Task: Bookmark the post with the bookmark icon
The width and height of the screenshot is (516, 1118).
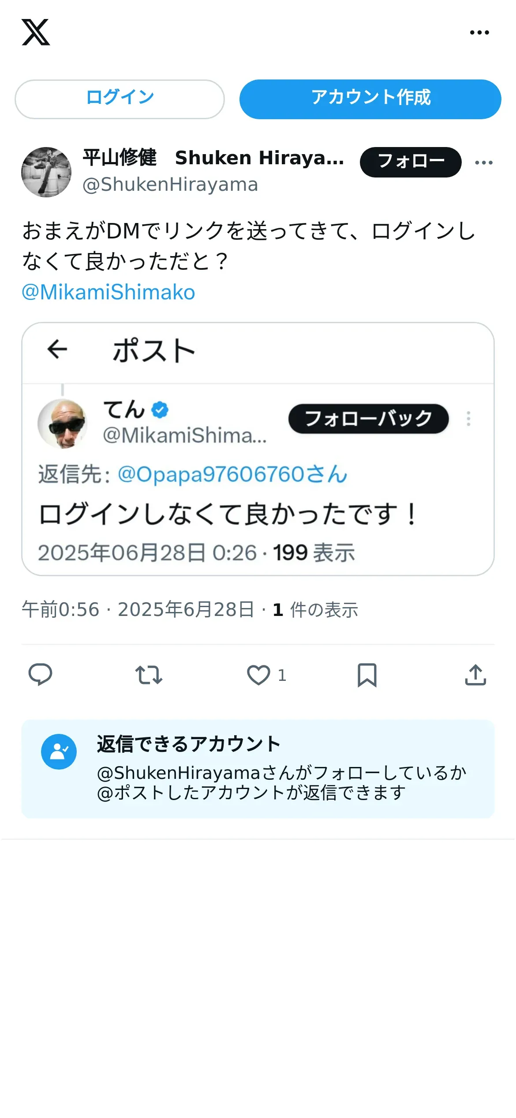Action: click(x=367, y=675)
